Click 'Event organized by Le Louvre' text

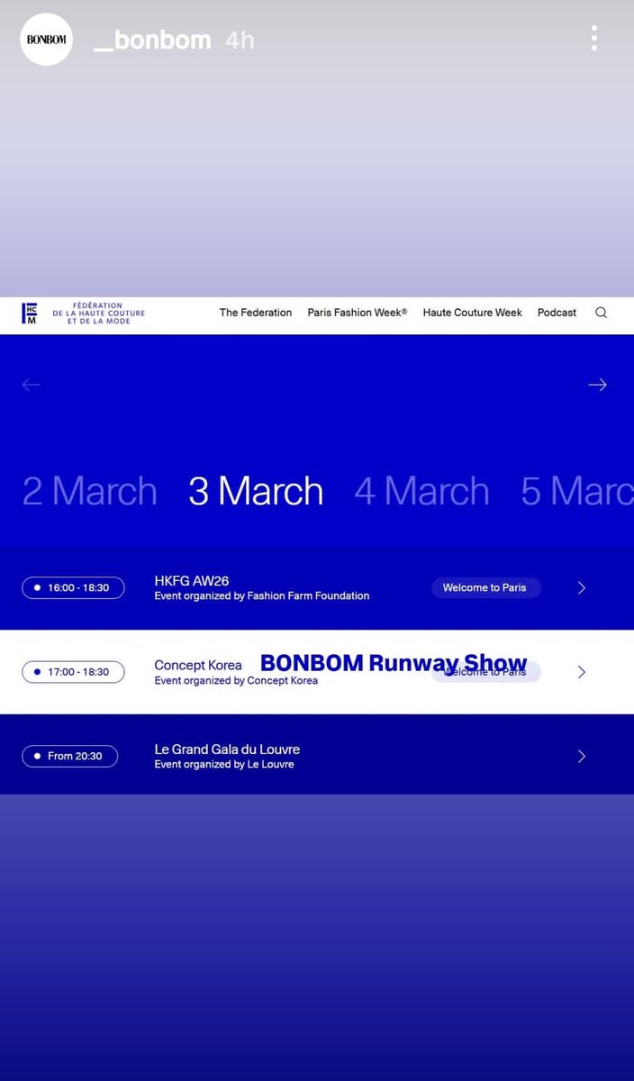(x=224, y=764)
